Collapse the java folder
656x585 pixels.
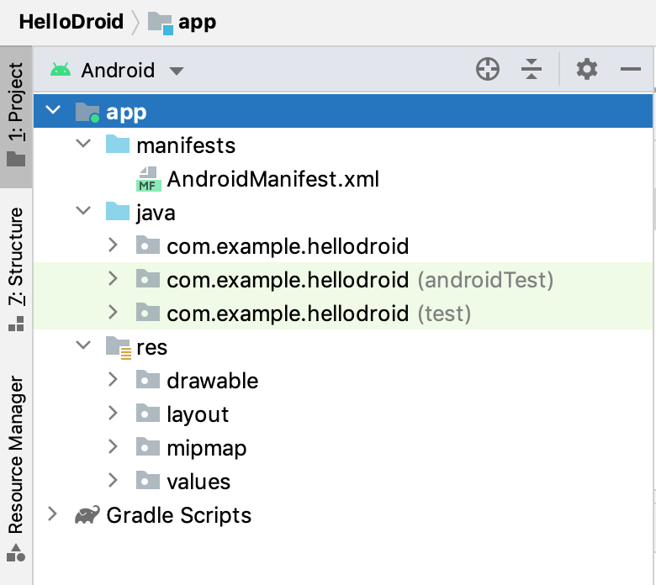[x=83, y=211]
